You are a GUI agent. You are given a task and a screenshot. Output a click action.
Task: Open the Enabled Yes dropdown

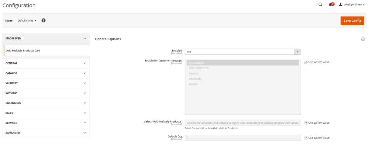pyautogui.click(x=243, y=52)
